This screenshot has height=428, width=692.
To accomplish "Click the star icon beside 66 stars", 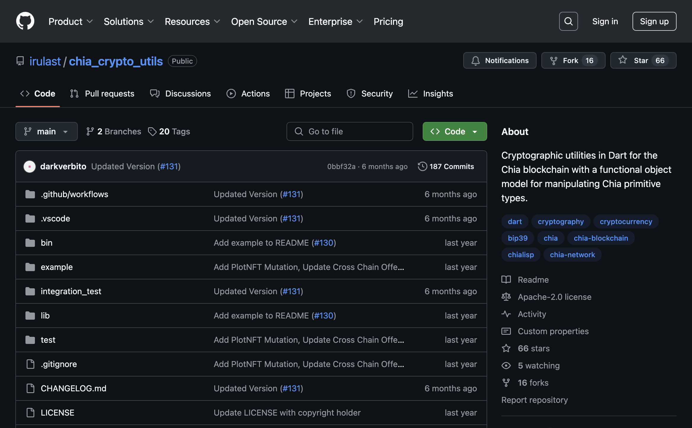I will click(x=506, y=348).
